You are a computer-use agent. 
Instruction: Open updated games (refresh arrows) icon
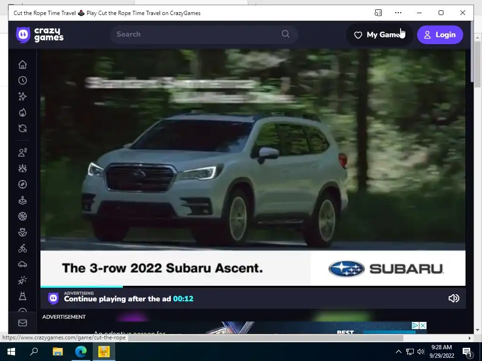[x=23, y=128]
